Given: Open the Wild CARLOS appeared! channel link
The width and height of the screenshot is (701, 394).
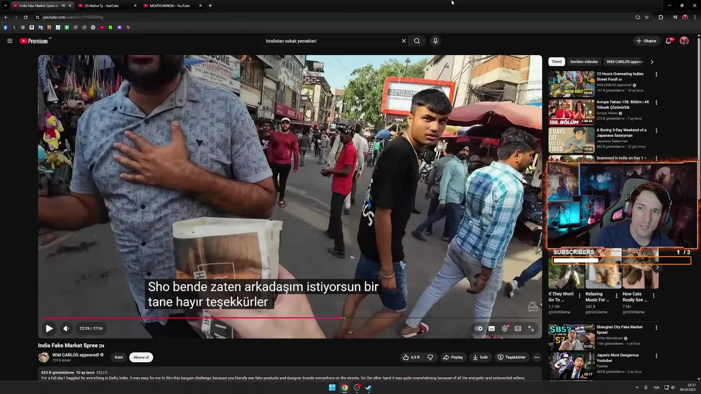Looking at the screenshot, I should (76, 355).
